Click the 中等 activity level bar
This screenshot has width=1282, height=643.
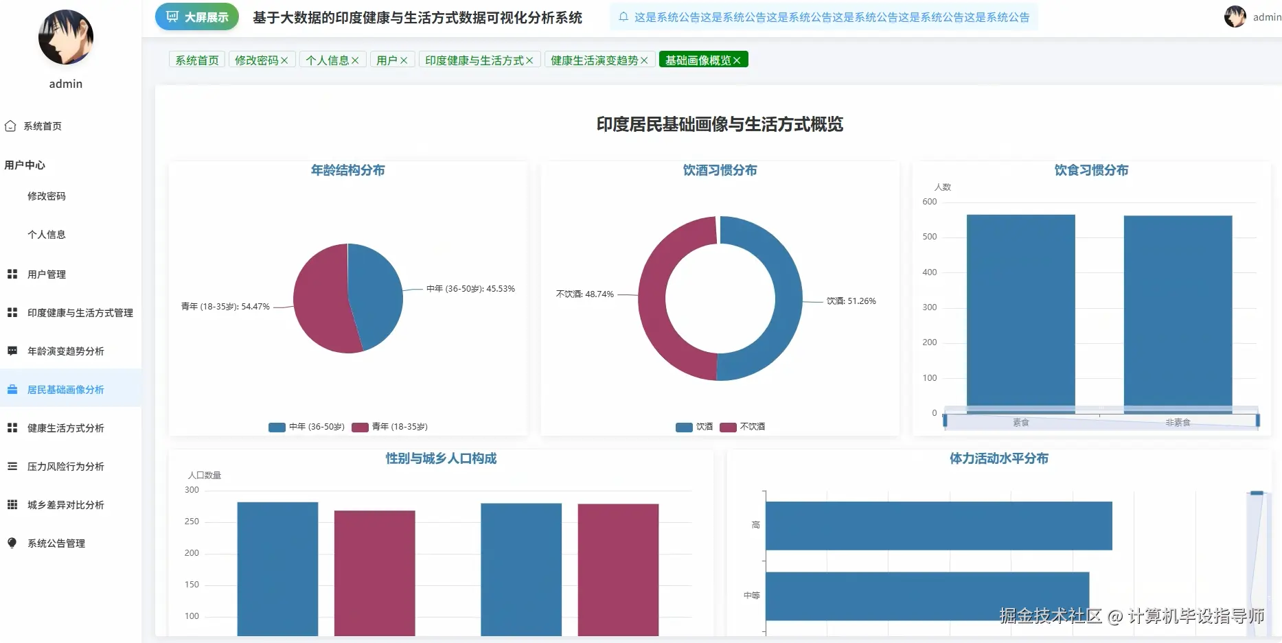[x=927, y=596]
